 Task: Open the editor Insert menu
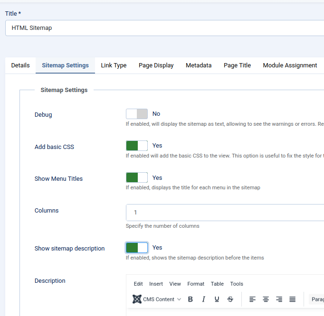click(x=156, y=284)
